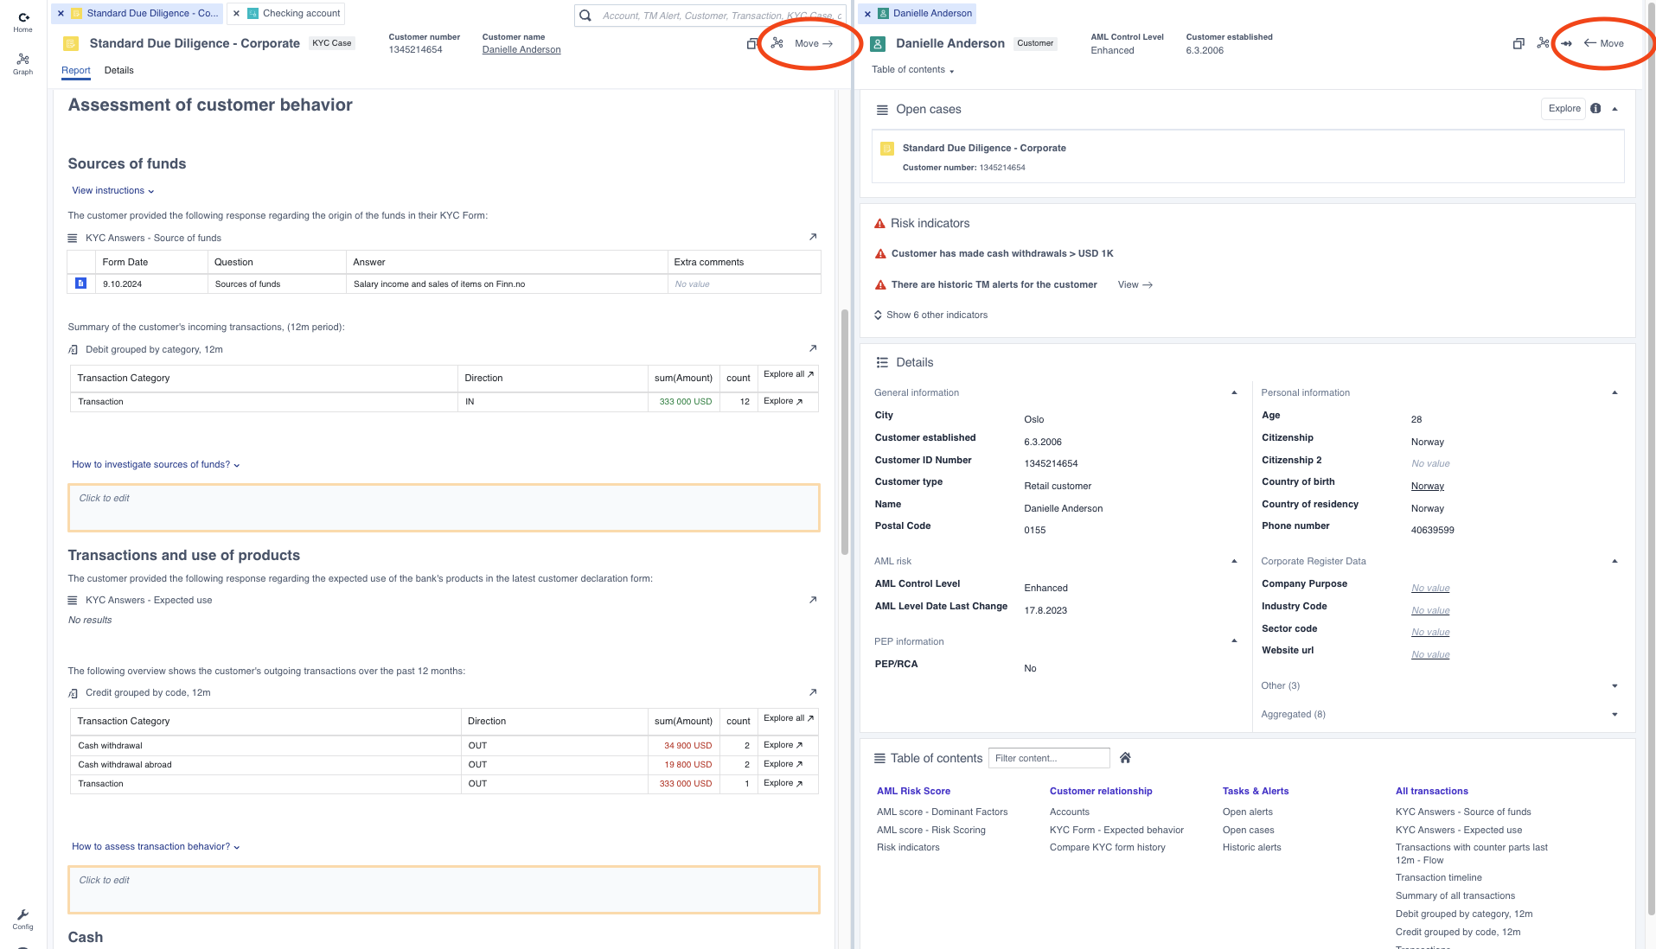Collapse the Personal information group
1656x949 pixels.
1614,393
